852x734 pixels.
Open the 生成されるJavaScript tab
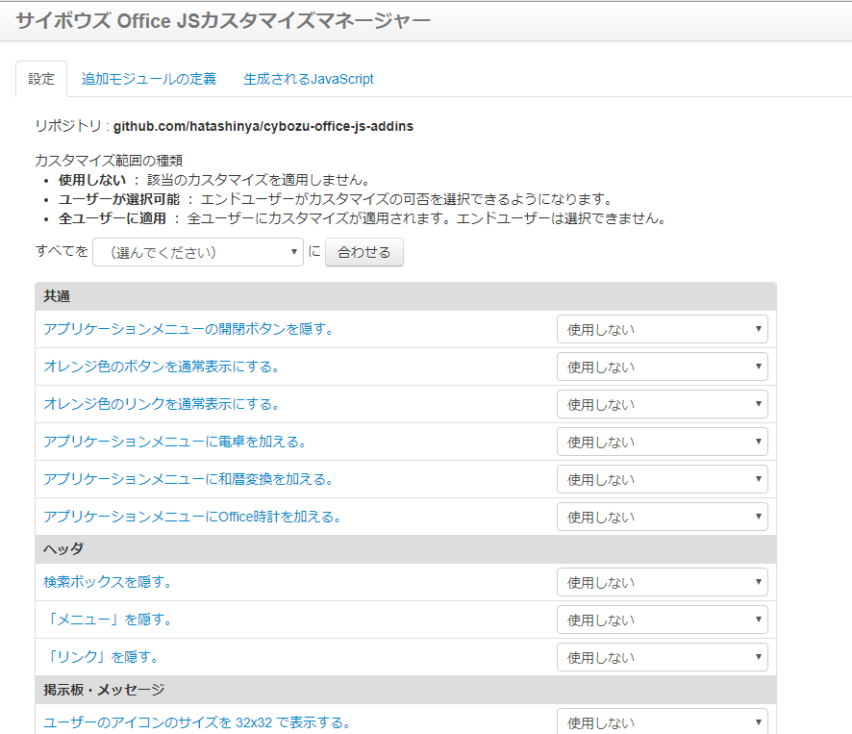click(308, 79)
